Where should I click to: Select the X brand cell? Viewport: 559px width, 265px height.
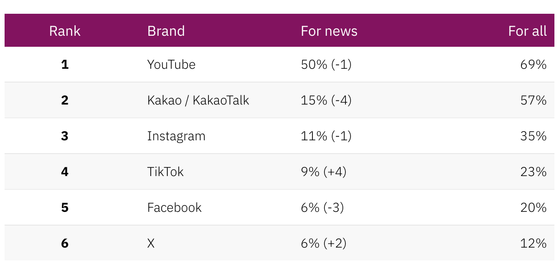[x=151, y=243]
